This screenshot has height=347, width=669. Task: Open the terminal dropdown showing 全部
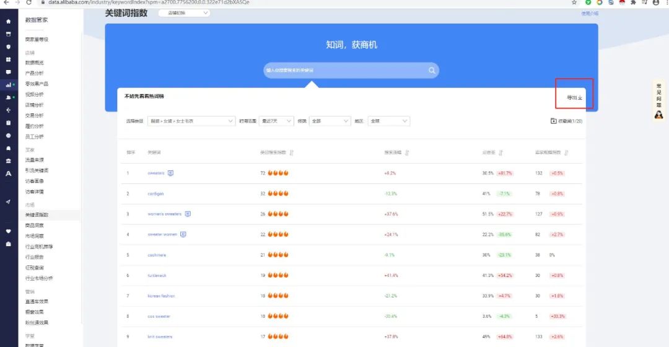coord(330,121)
